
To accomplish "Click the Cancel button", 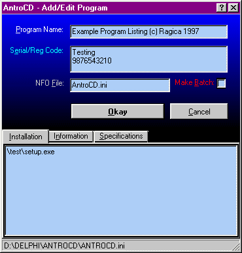I will (x=199, y=111).
